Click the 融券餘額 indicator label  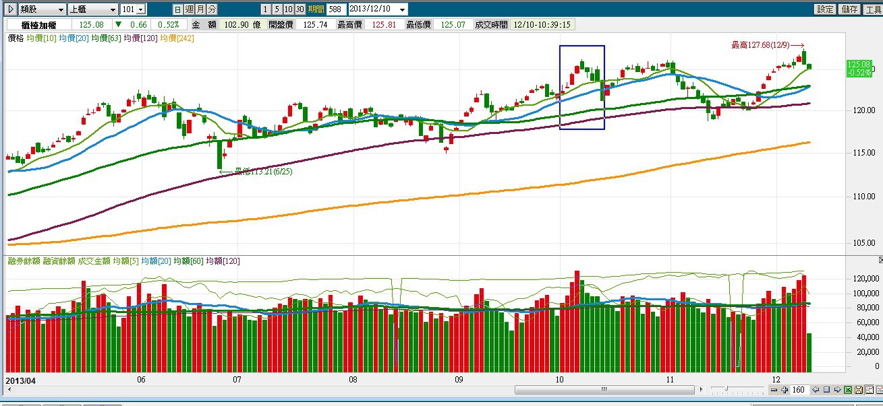coord(24,261)
